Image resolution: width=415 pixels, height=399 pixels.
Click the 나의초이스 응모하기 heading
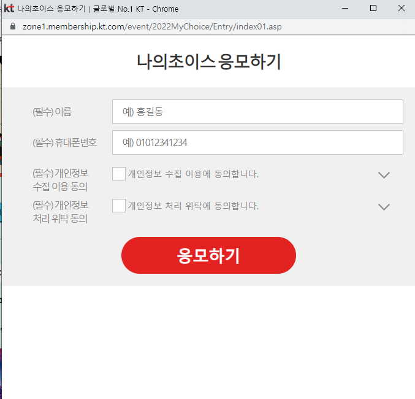pyautogui.click(x=208, y=62)
